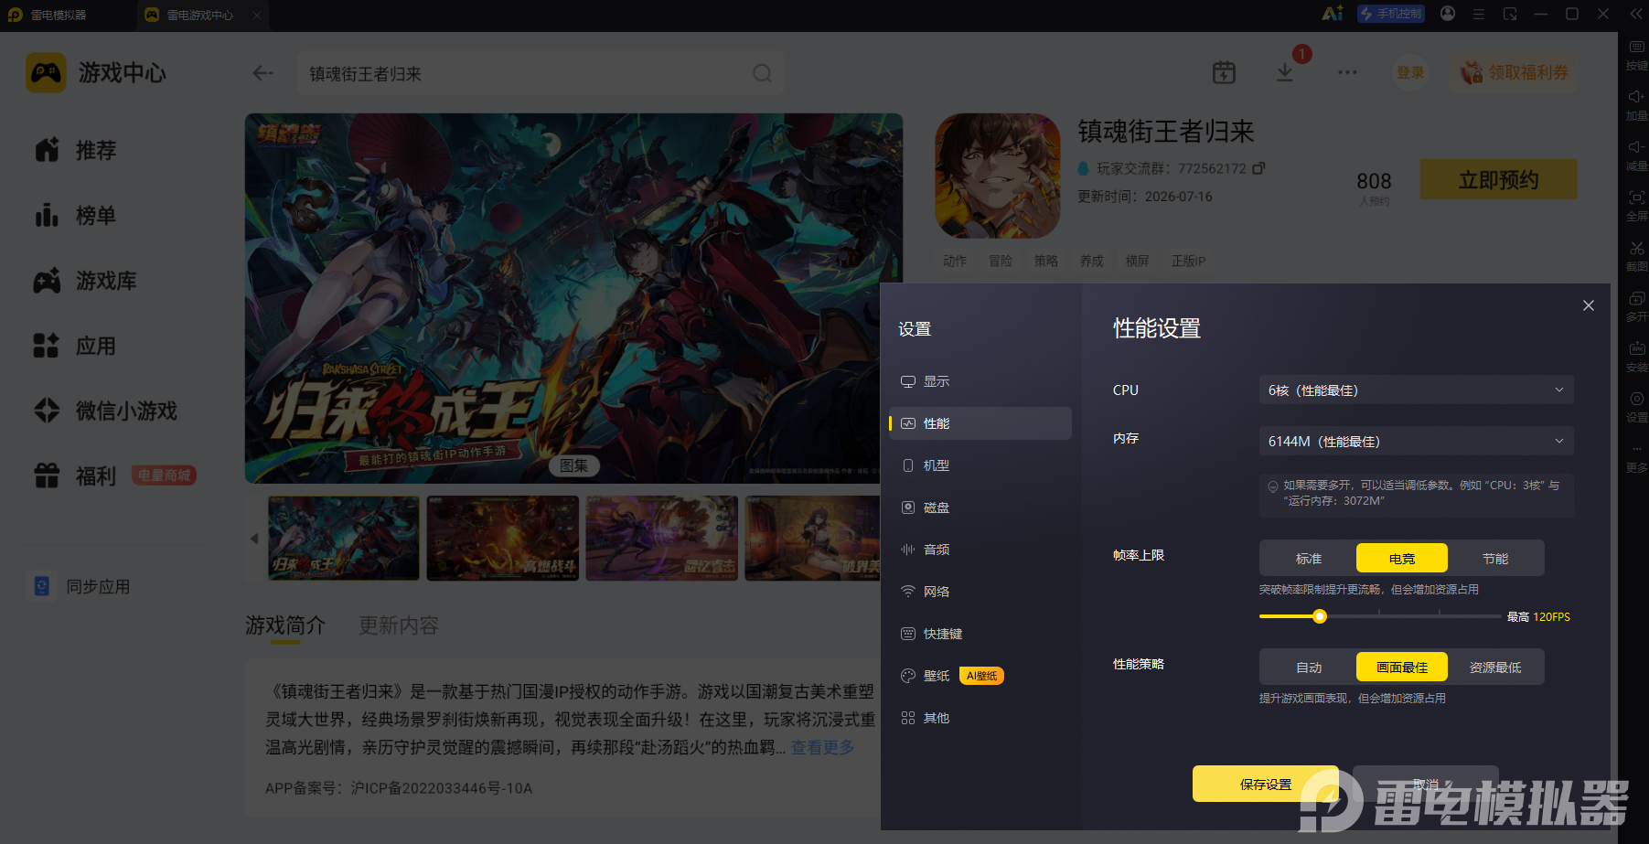Open 显示 settings section
This screenshot has height=844, width=1649.
click(980, 381)
